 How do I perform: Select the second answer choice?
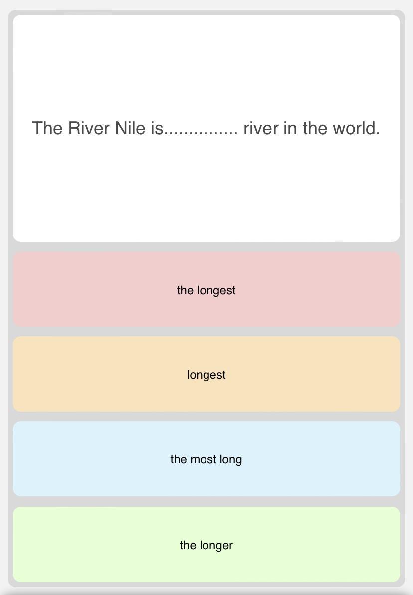[x=206, y=375]
